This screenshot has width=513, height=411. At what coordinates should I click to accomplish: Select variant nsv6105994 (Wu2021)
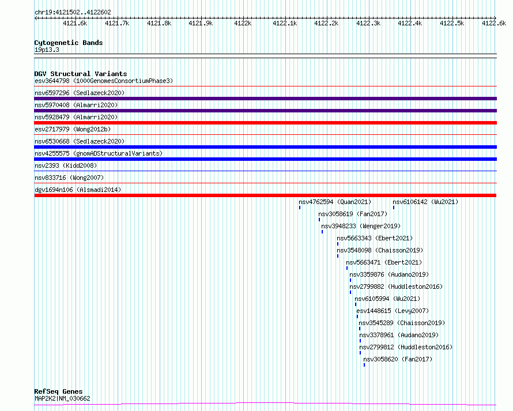387,299
